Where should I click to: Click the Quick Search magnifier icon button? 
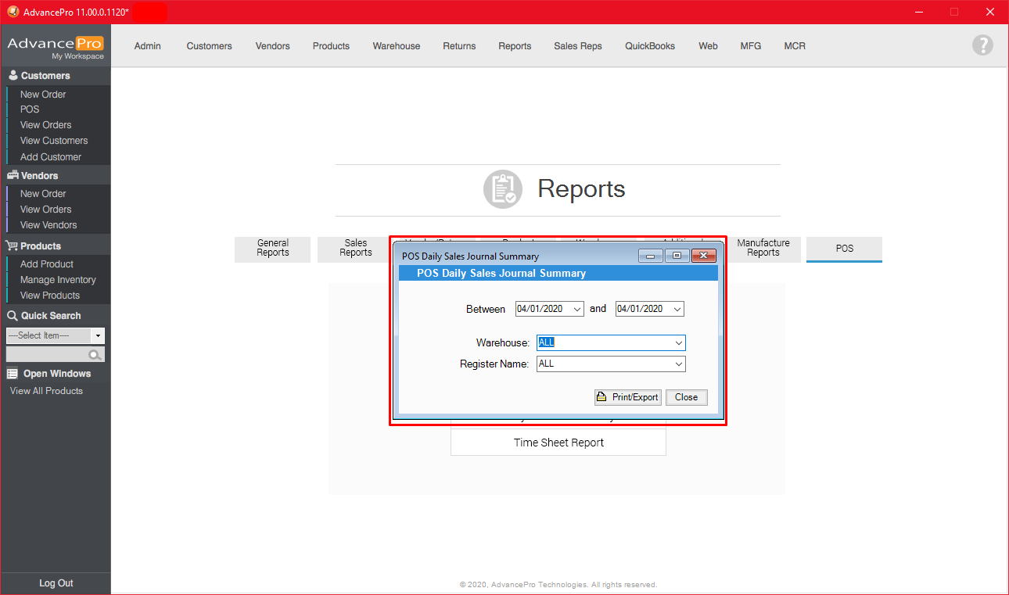(95, 355)
